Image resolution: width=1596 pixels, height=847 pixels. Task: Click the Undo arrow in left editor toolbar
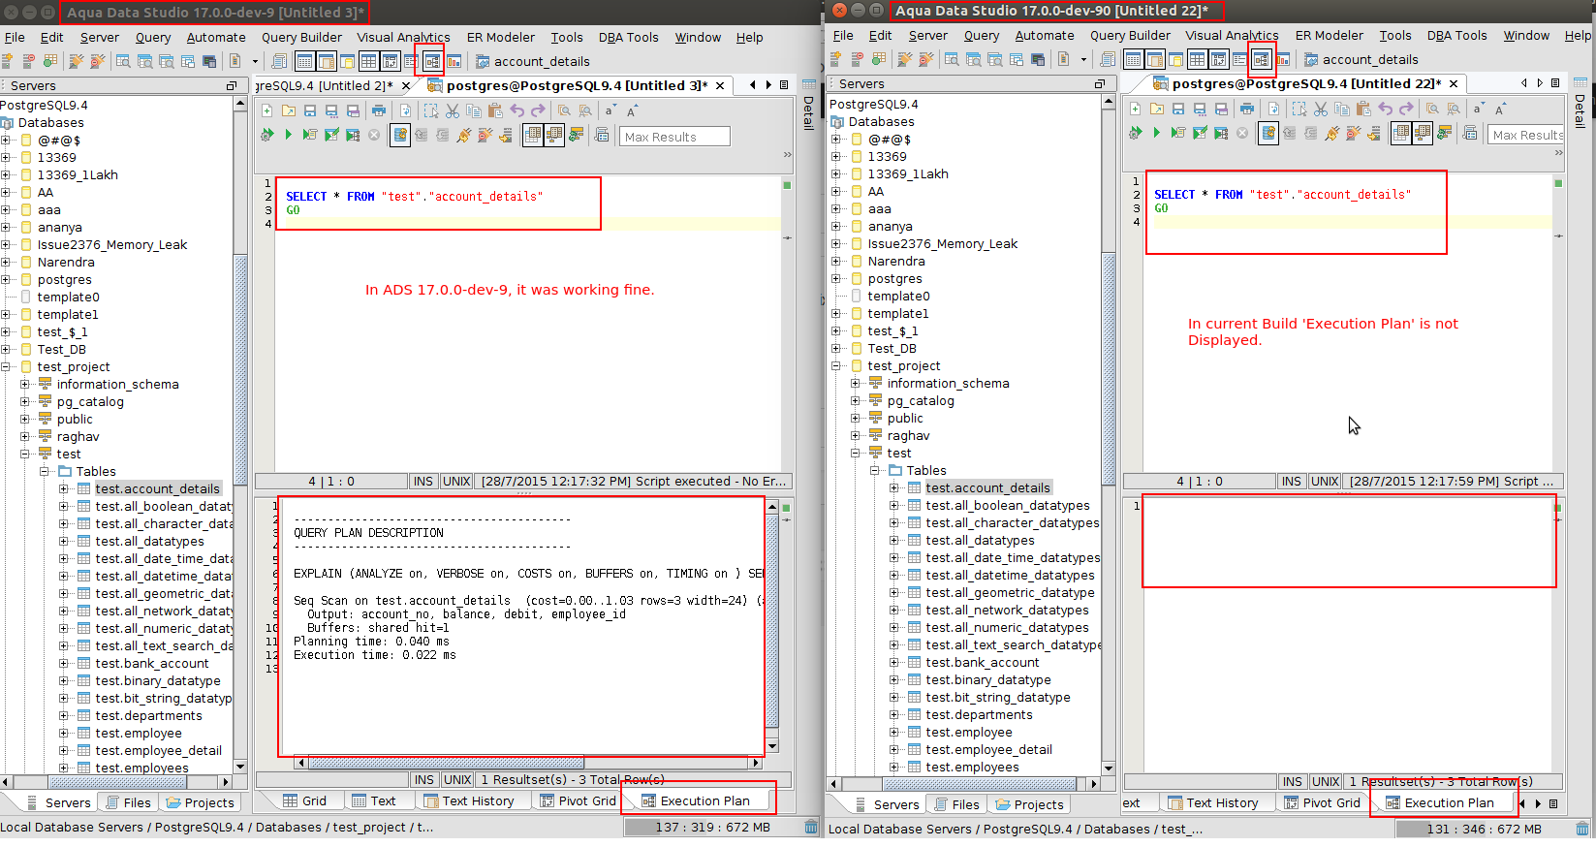point(516,110)
